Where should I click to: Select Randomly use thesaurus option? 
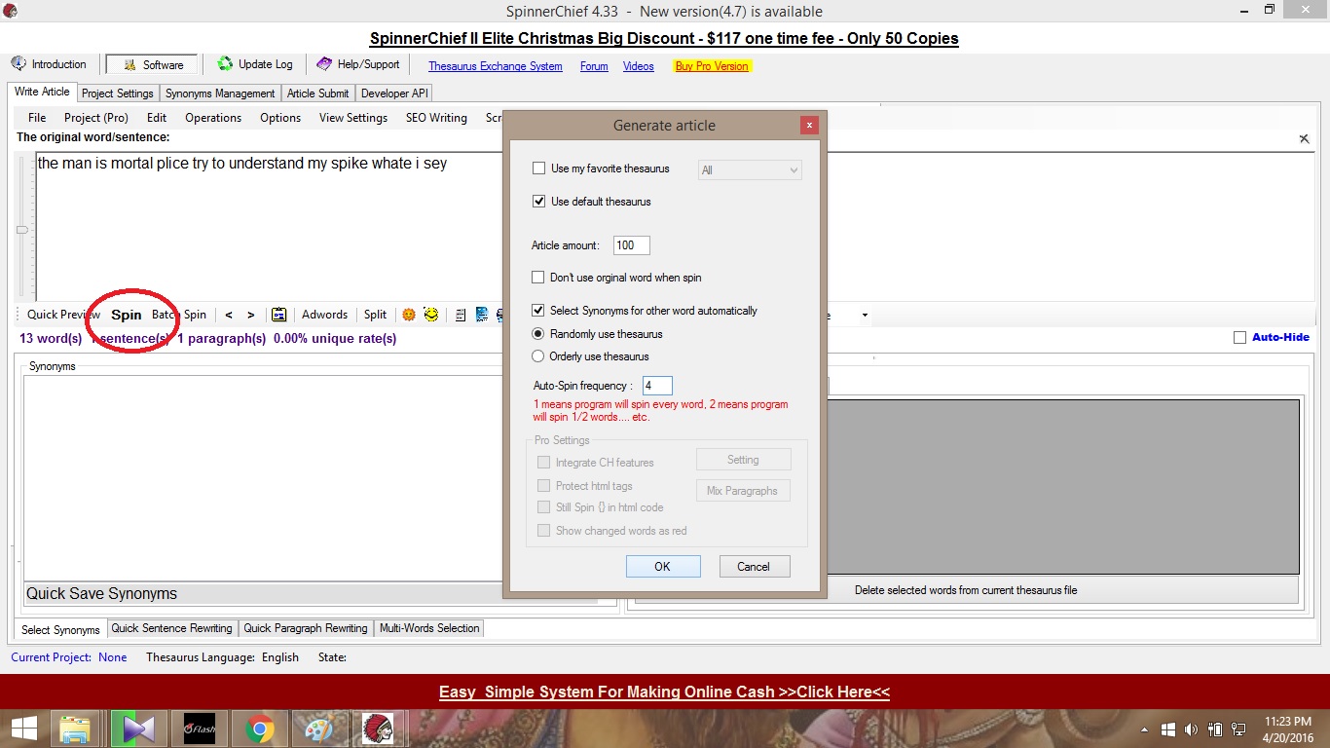538,334
